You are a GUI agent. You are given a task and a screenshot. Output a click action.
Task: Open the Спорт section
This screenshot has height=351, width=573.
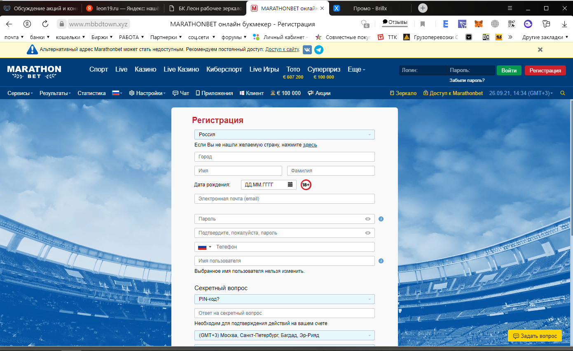point(99,70)
